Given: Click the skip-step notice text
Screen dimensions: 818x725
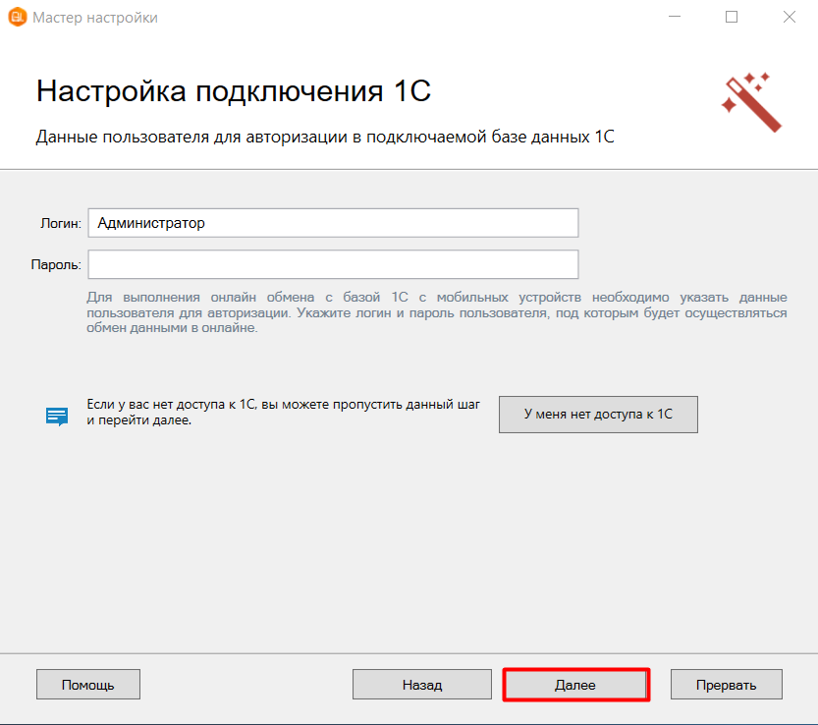Looking at the screenshot, I should pos(284,412).
